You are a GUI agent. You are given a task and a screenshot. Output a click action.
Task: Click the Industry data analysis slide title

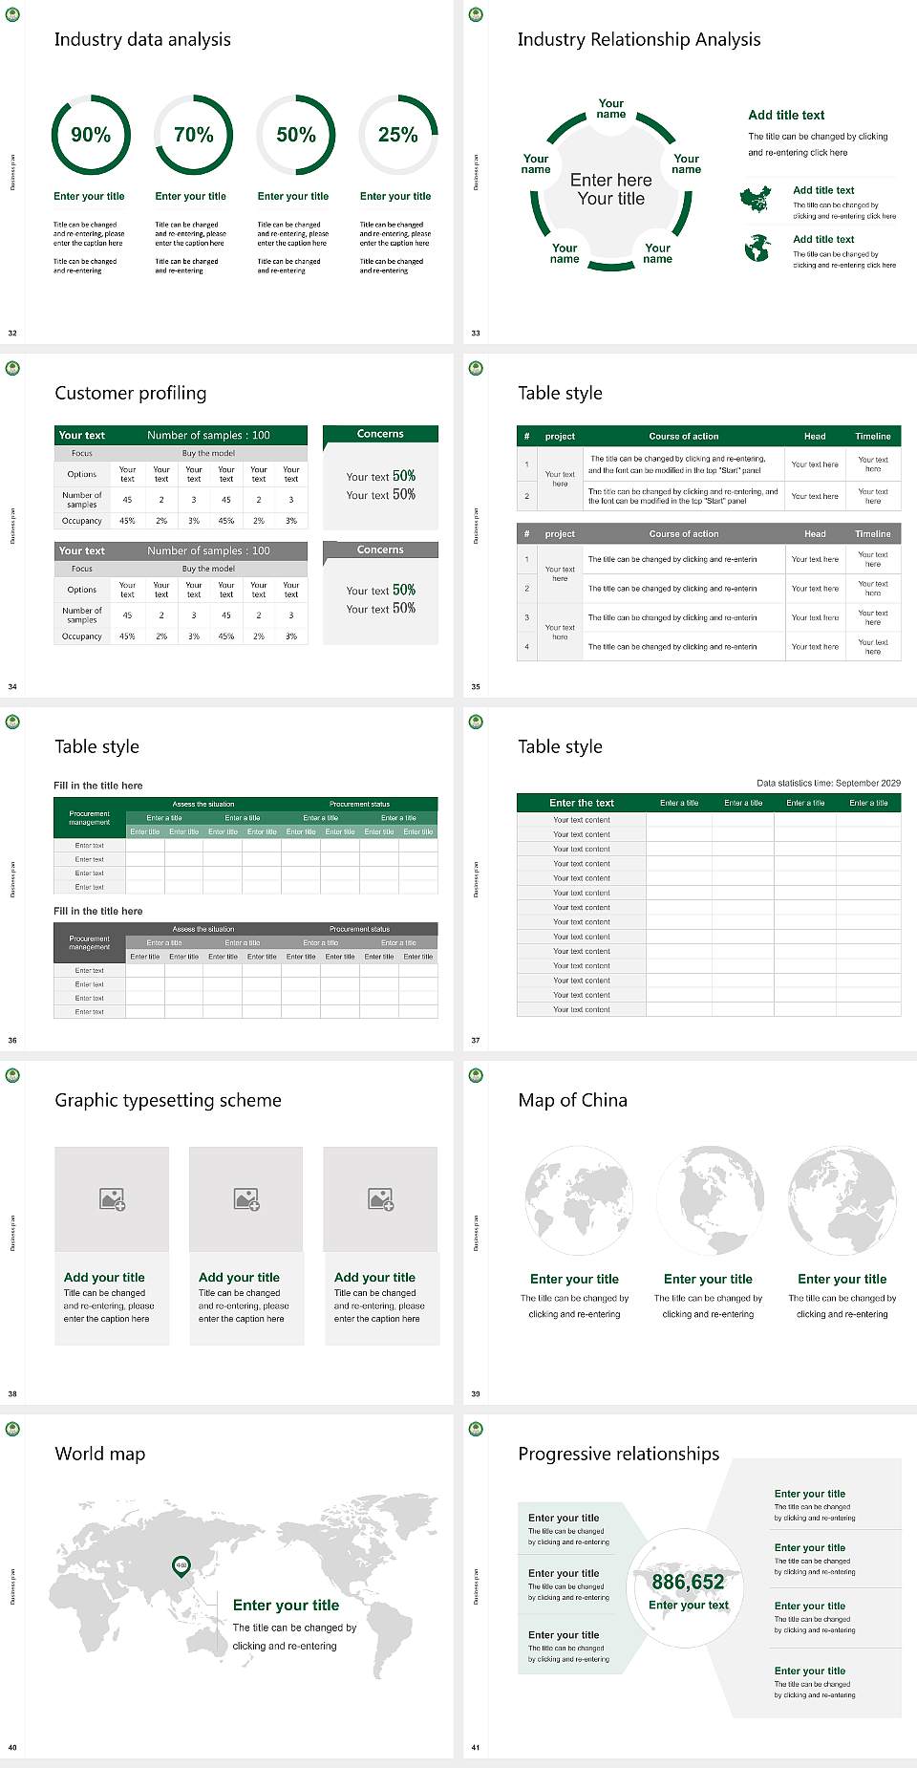point(142,39)
